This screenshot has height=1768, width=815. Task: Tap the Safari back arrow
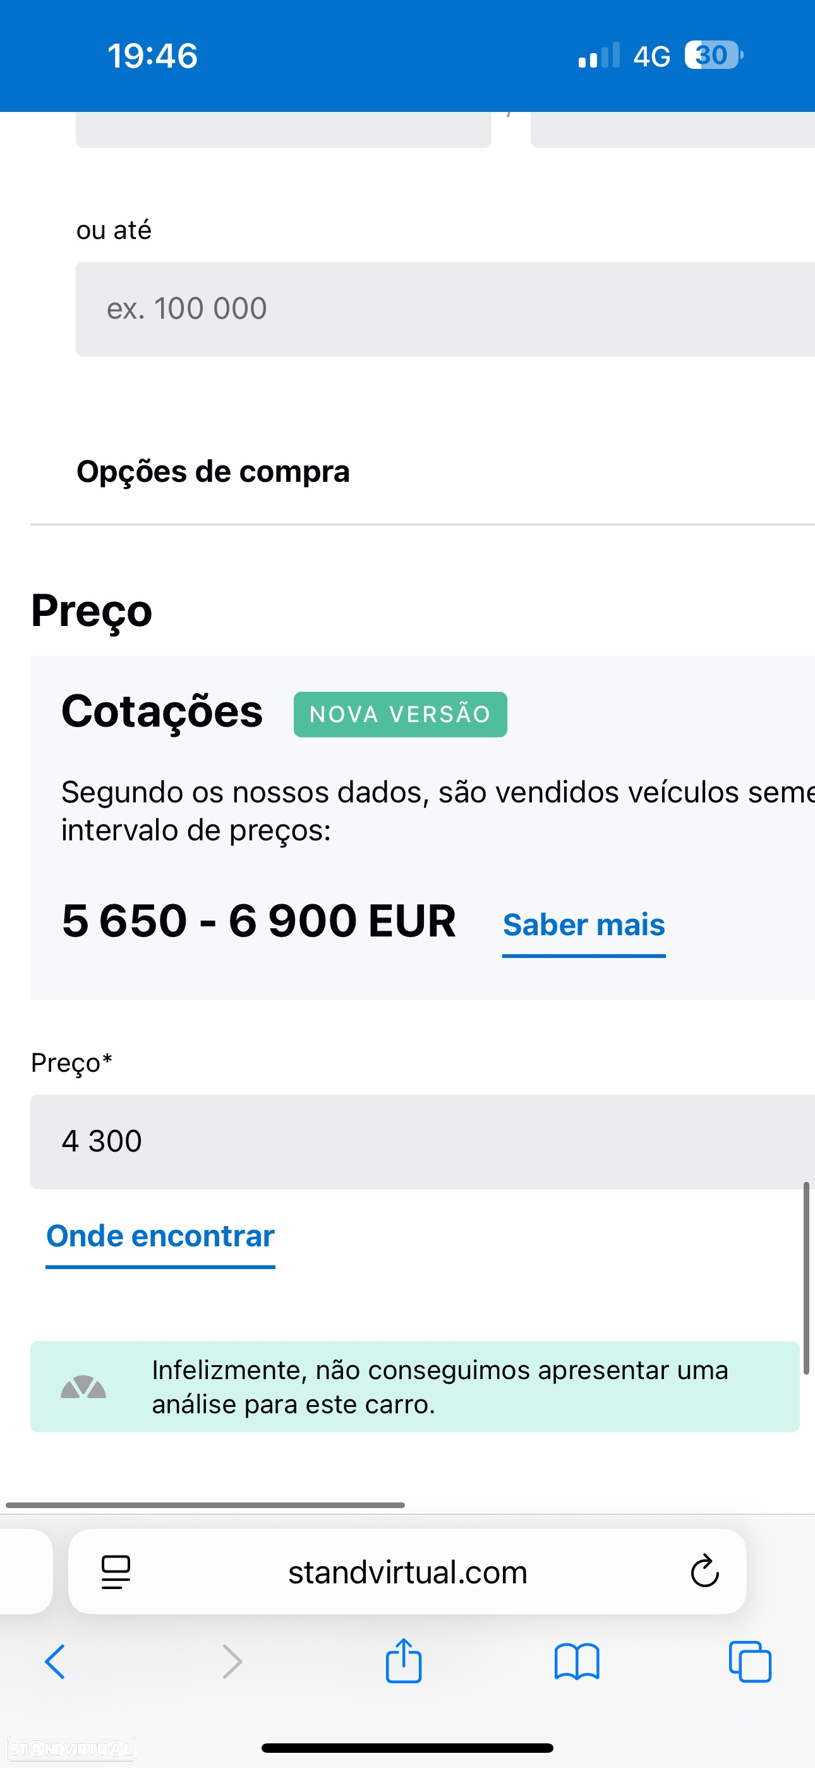click(x=55, y=1662)
